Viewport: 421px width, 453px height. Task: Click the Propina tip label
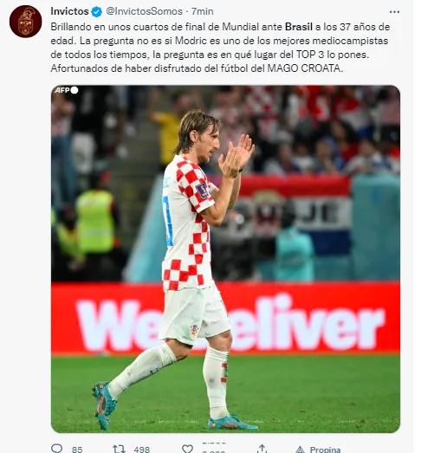tap(325, 450)
